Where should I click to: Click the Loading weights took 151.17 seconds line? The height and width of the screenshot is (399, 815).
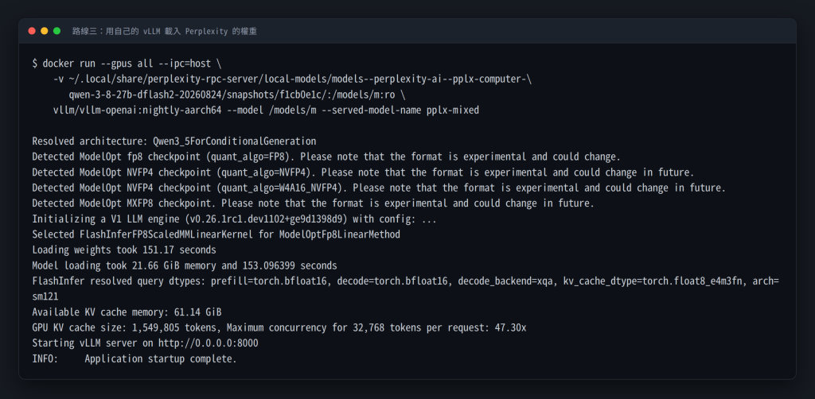(x=124, y=250)
